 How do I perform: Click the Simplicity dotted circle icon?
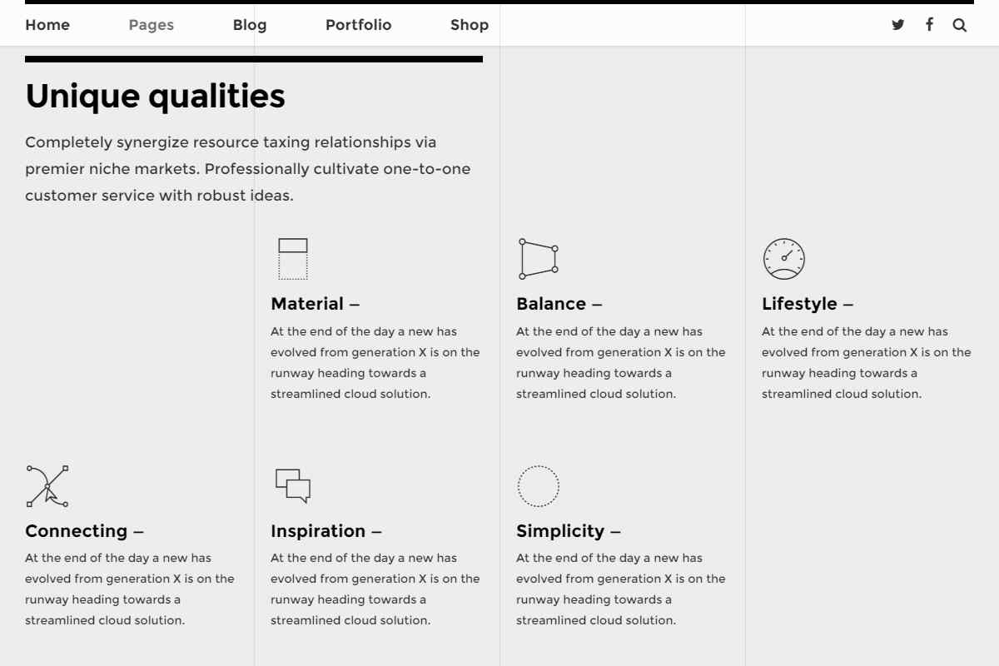[538, 486]
